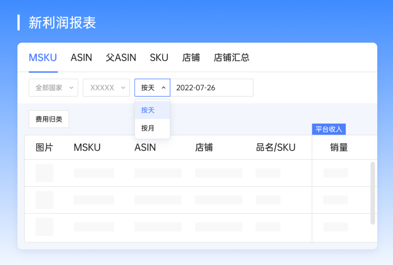Click the MSKU column header in the table
This screenshot has width=393, height=265.
[87, 148]
